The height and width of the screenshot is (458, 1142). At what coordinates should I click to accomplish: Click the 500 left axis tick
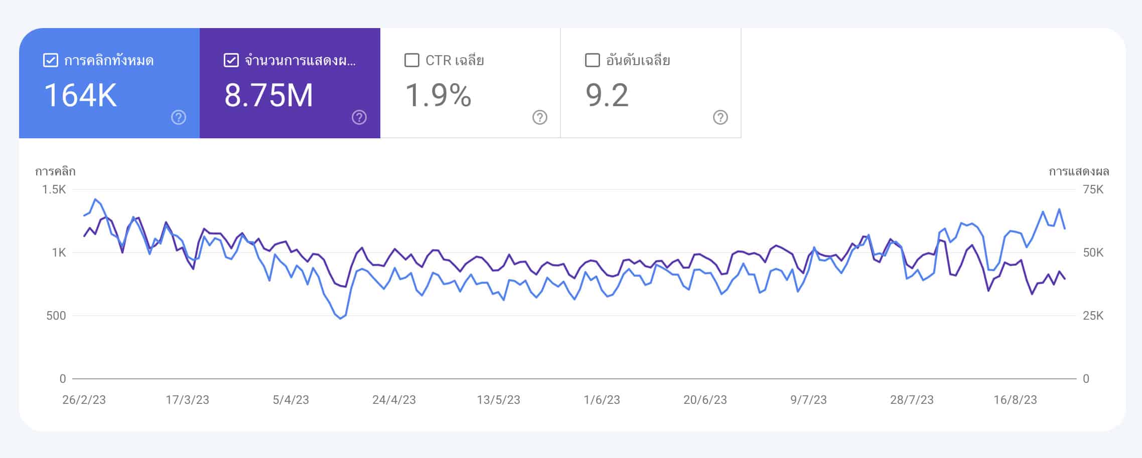[x=56, y=316]
